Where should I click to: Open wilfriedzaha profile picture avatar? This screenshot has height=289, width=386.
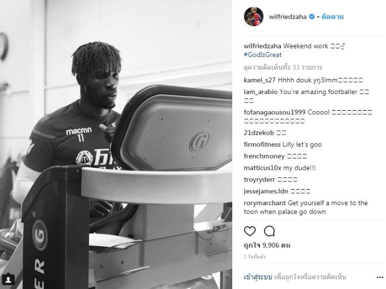254,17
